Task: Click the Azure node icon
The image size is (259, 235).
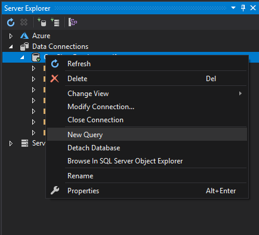Action: pos(24,36)
